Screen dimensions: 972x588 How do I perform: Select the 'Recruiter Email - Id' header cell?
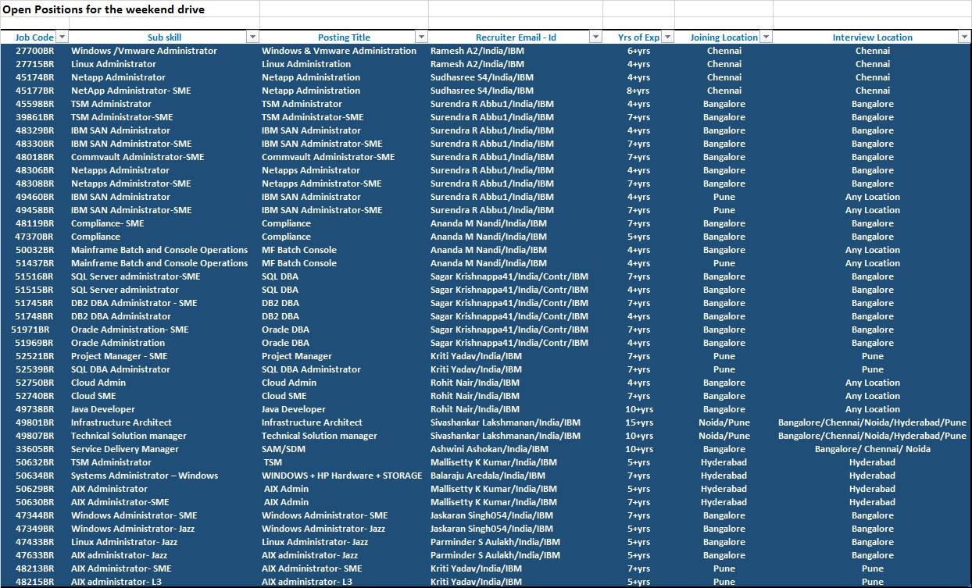pos(516,37)
